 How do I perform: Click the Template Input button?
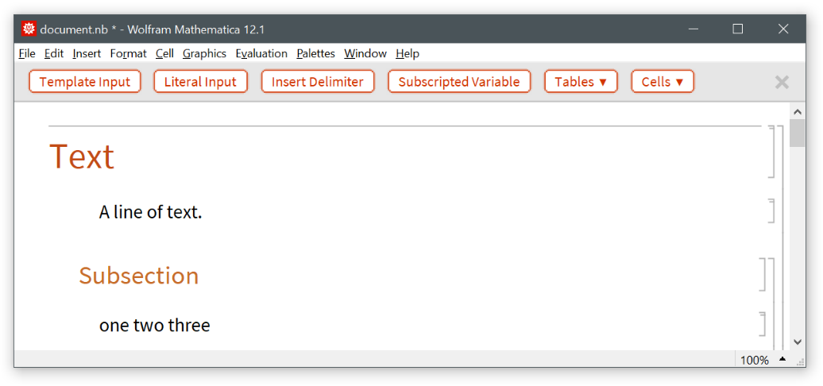coord(85,82)
